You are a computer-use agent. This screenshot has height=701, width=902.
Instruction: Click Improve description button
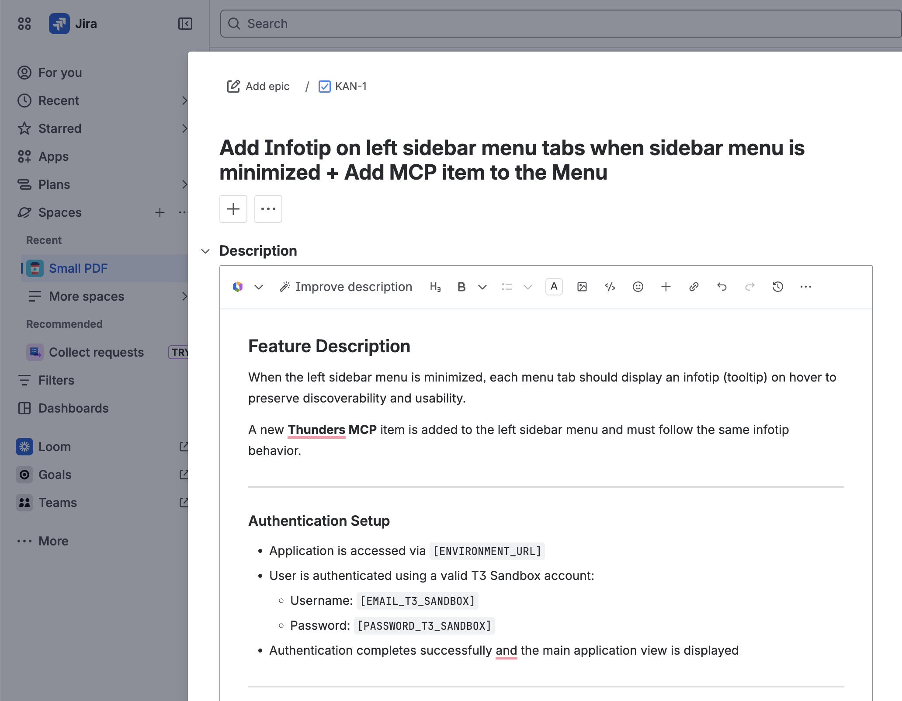coord(346,287)
